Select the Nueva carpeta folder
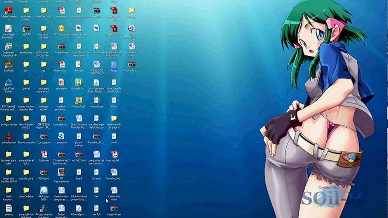The width and height of the screenshot is (388, 218). coord(26,137)
